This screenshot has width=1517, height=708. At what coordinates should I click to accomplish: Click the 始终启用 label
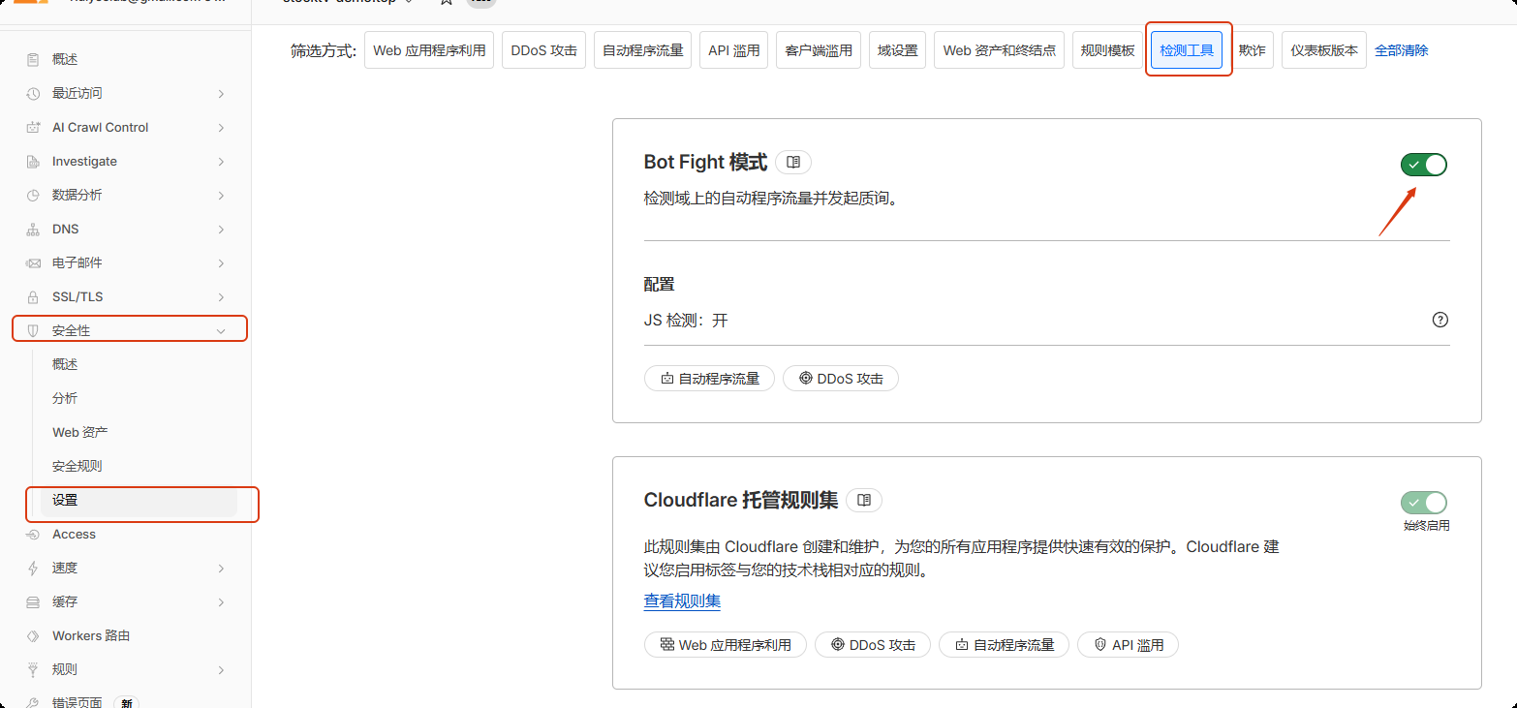(1426, 526)
